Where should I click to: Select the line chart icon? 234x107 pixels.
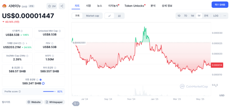click(x=109, y=16)
